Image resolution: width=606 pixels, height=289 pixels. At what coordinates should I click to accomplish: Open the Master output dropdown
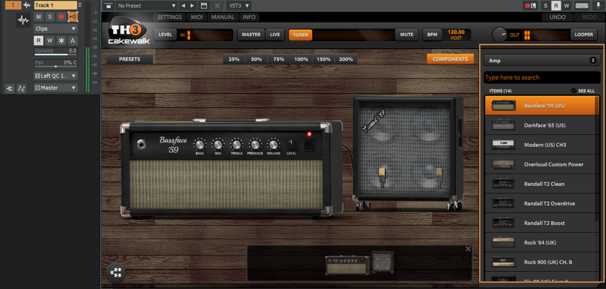point(56,88)
